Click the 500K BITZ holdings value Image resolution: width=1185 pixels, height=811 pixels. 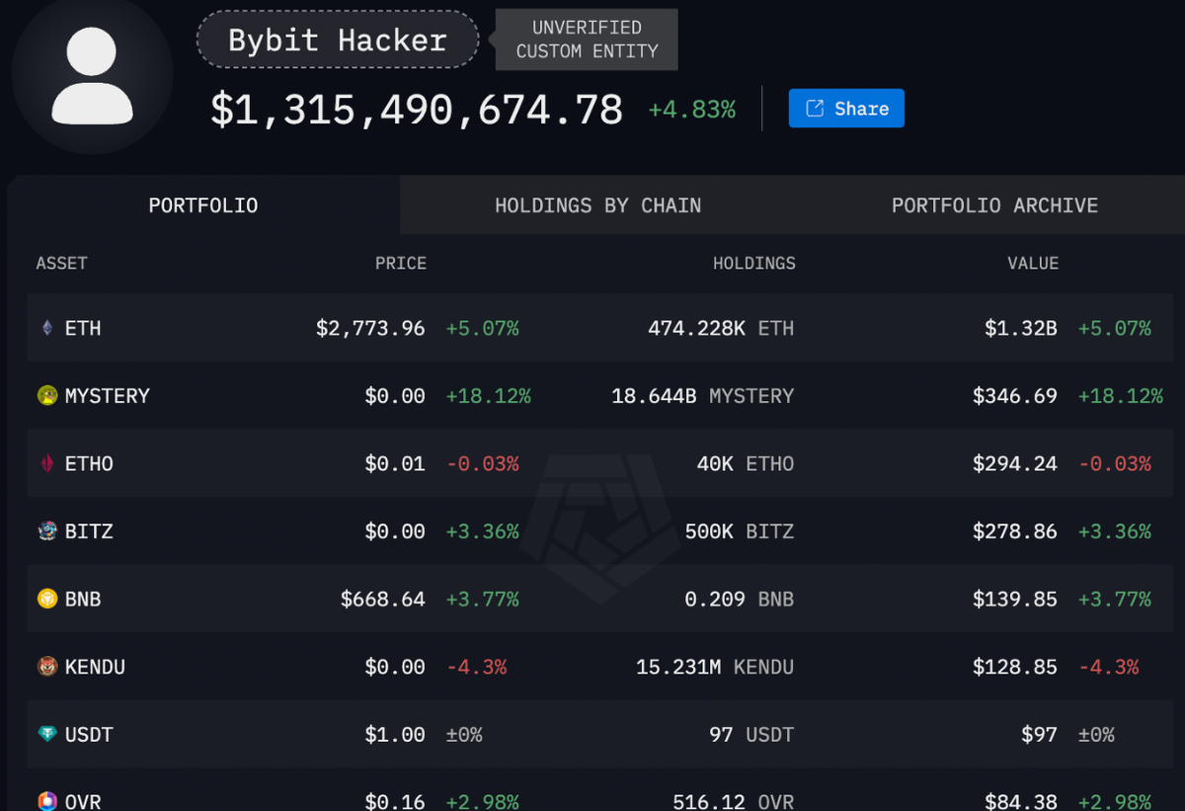click(x=740, y=531)
